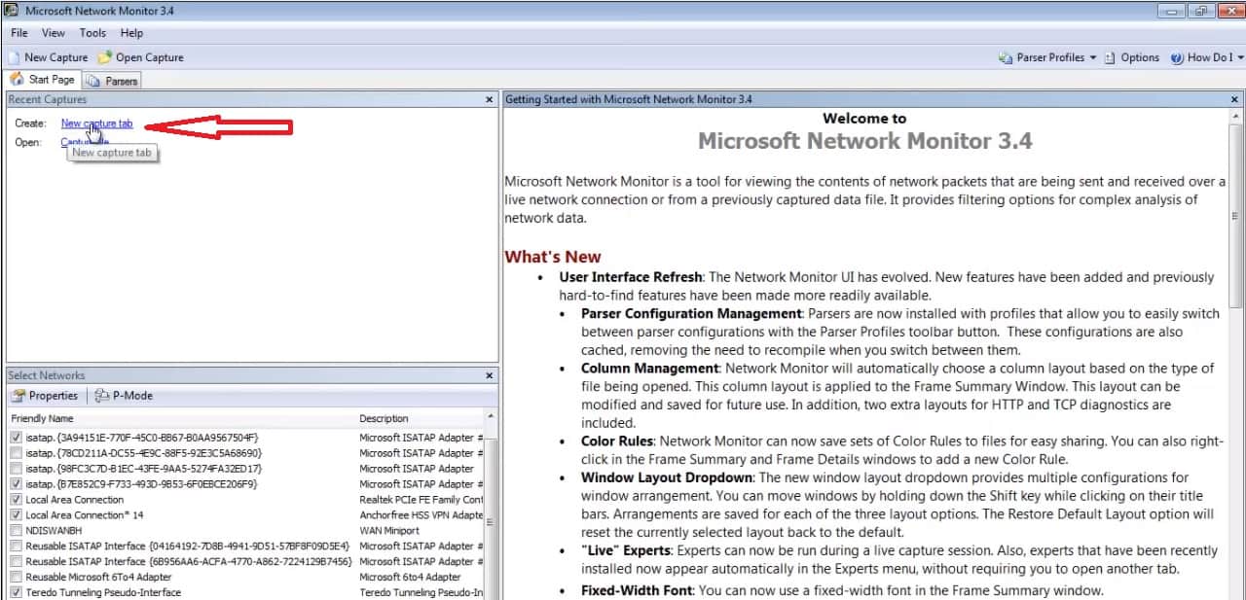Select the Teredo Tunneling Pseudo-In description cell
This screenshot has width=1246, height=600.
coord(421,592)
